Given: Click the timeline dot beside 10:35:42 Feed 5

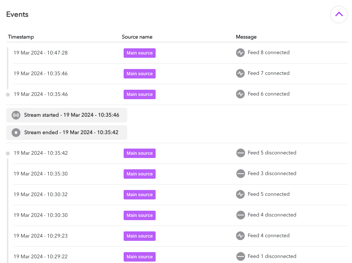Looking at the screenshot, I should (8, 153).
